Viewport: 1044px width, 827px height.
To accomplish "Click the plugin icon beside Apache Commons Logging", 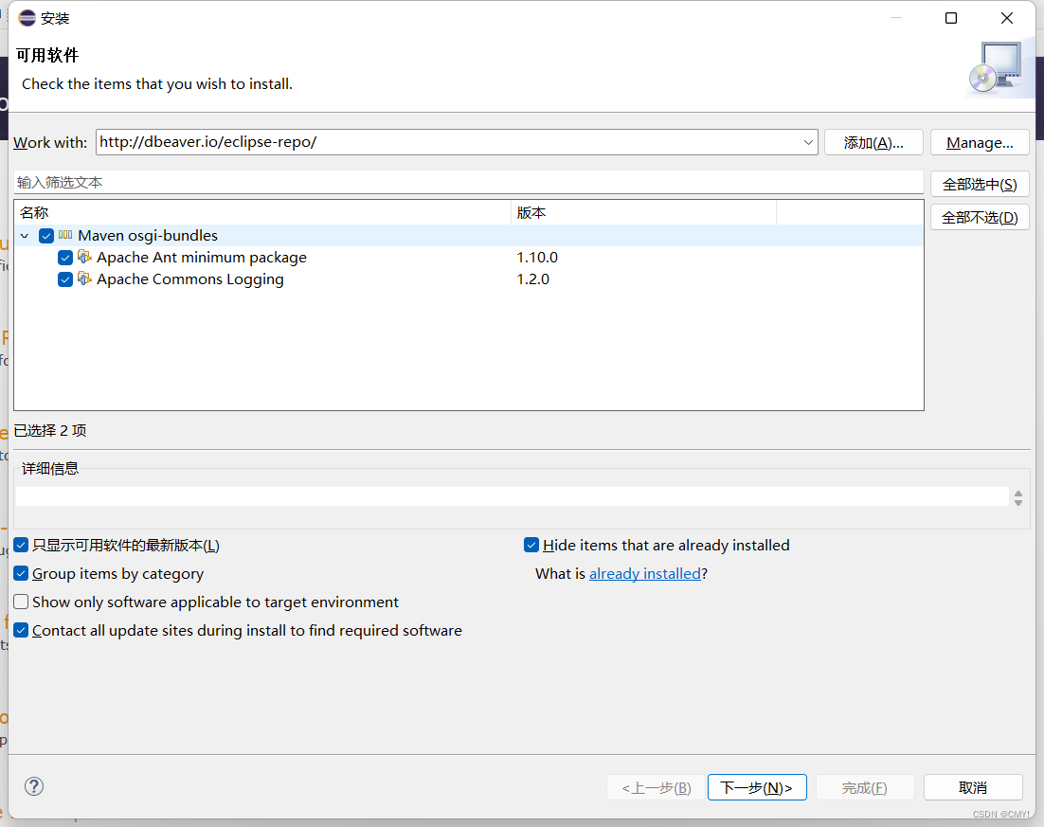I will [x=84, y=279].
